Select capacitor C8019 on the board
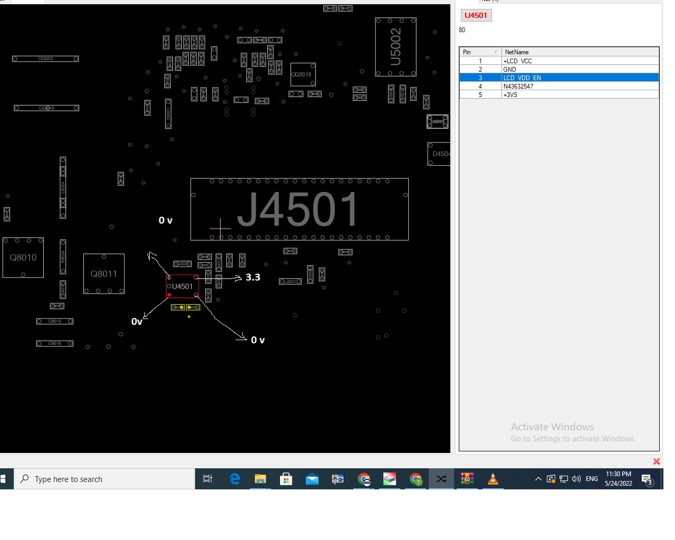Image resolution: width=675 pixels, height=540 pixels. click(55, 321)
